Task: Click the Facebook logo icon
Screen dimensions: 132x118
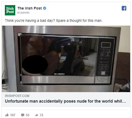Action: [124, 8]
